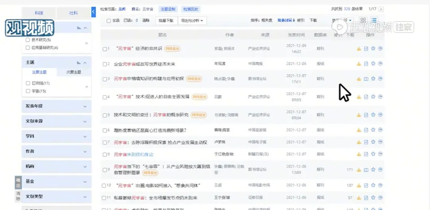Image resolution: width=430 pixels, height=210 pixels.
Task: Select checkbox for 元宇宙来到我们身边
Action: click(x=104, y=154)
